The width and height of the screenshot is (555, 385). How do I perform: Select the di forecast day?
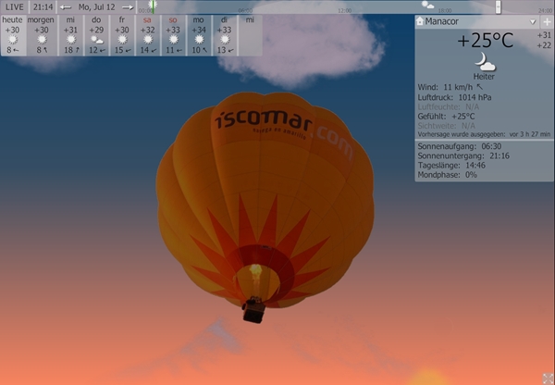[x=225, y=35]
